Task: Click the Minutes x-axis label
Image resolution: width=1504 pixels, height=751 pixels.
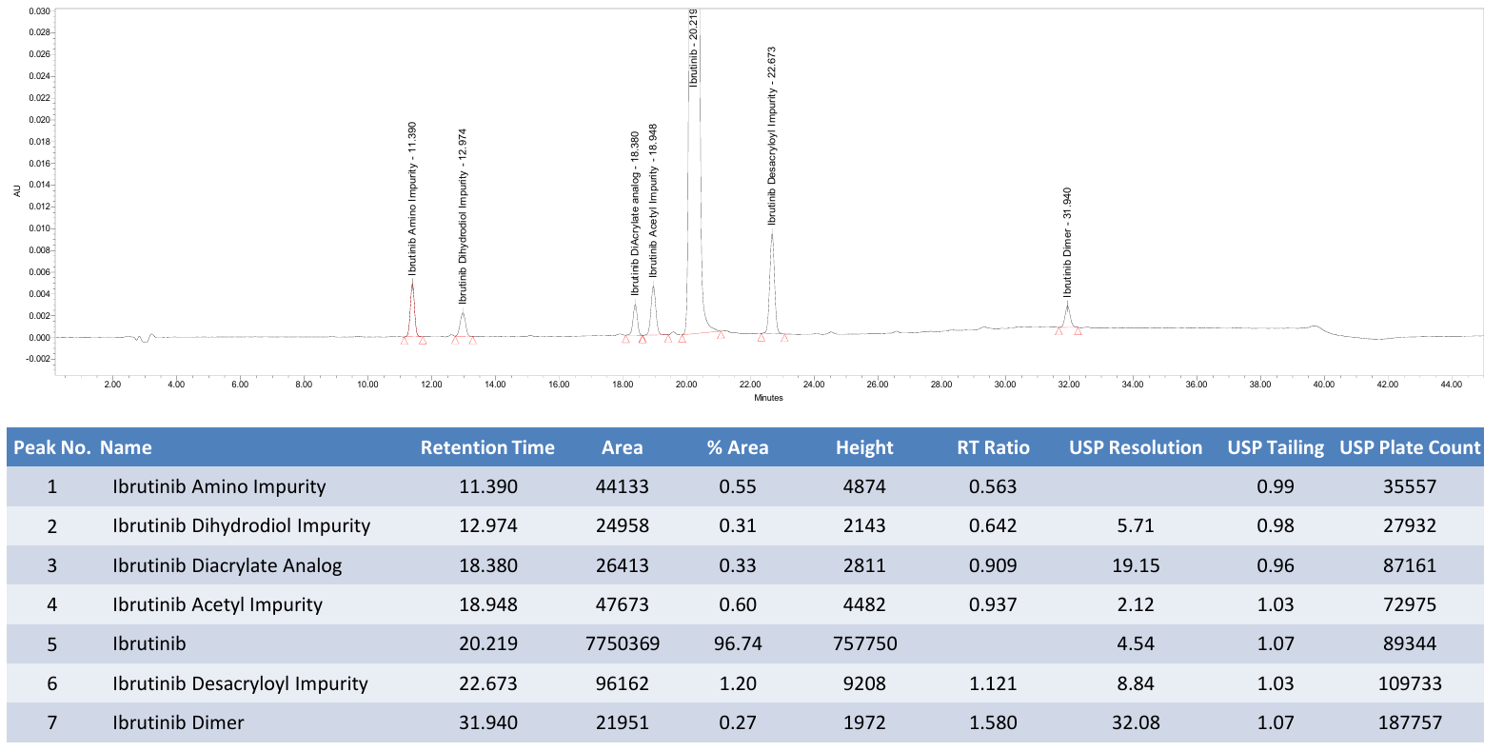Action: (x=768, y=398)
